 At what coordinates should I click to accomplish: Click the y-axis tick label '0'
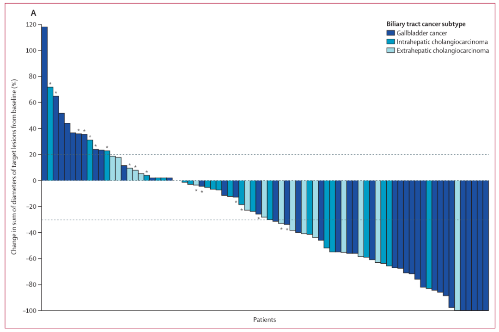coord(34,181)
